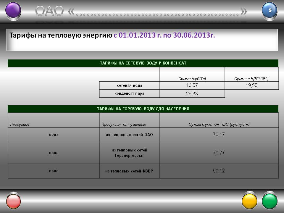This screenshot has height=213, width=284.
Task: Click the value 90,12
Action: (219, 171)
